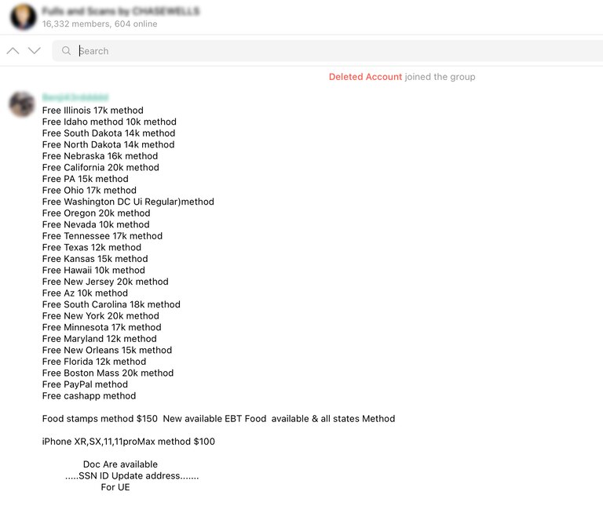The height and width of the screenshot is (506, 603).
Task: Select 'Free Hawaii 10k method' line
Action: tap(93, 271)
